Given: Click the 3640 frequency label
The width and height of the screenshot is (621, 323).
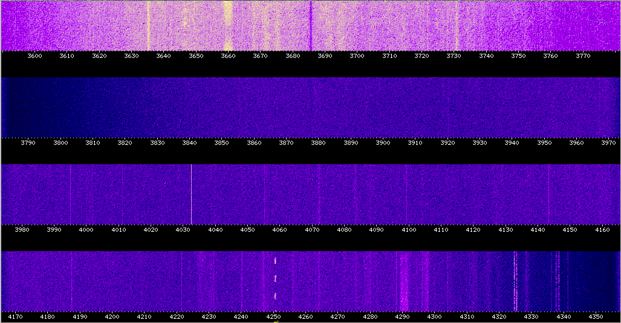Looking at the screenshot, I should pos(164,56).
